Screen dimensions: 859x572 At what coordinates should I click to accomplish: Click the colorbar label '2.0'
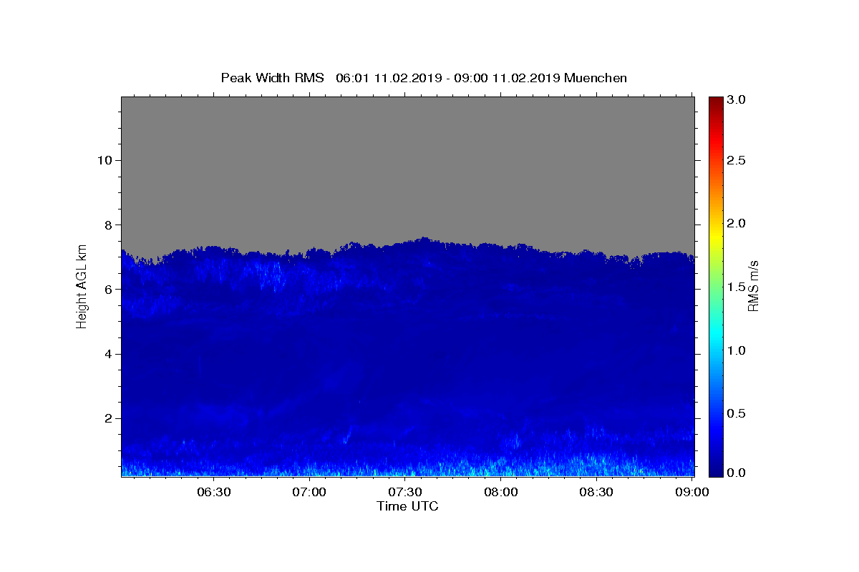pos(737,223)
